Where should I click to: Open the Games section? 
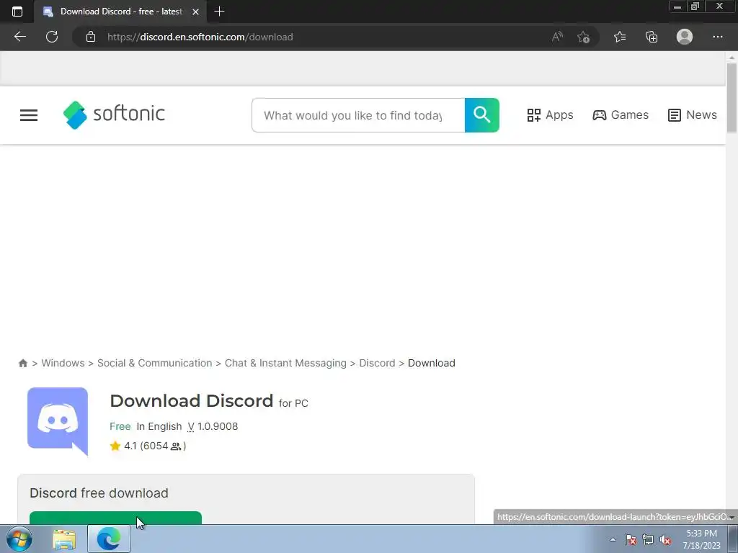coord(621,114)
